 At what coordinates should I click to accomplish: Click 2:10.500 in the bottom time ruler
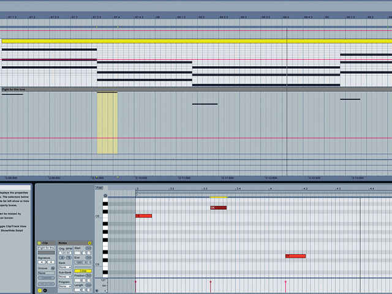pos(141,178)
